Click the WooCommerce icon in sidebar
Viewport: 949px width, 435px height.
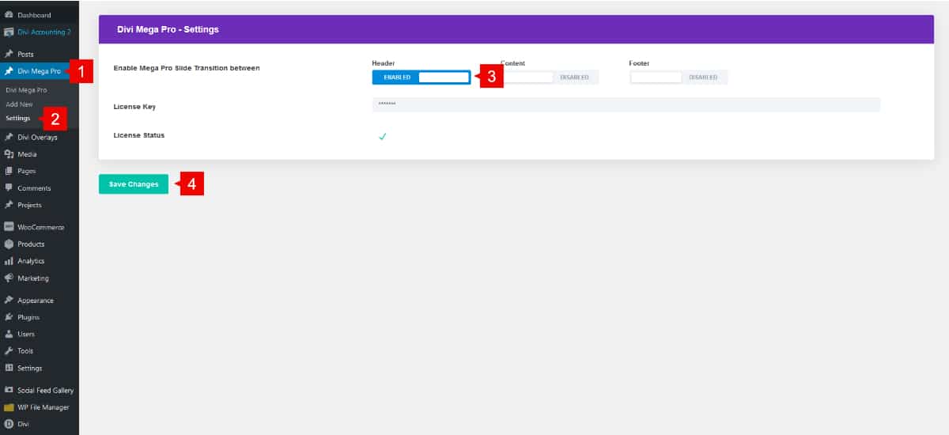click(9, 227)
